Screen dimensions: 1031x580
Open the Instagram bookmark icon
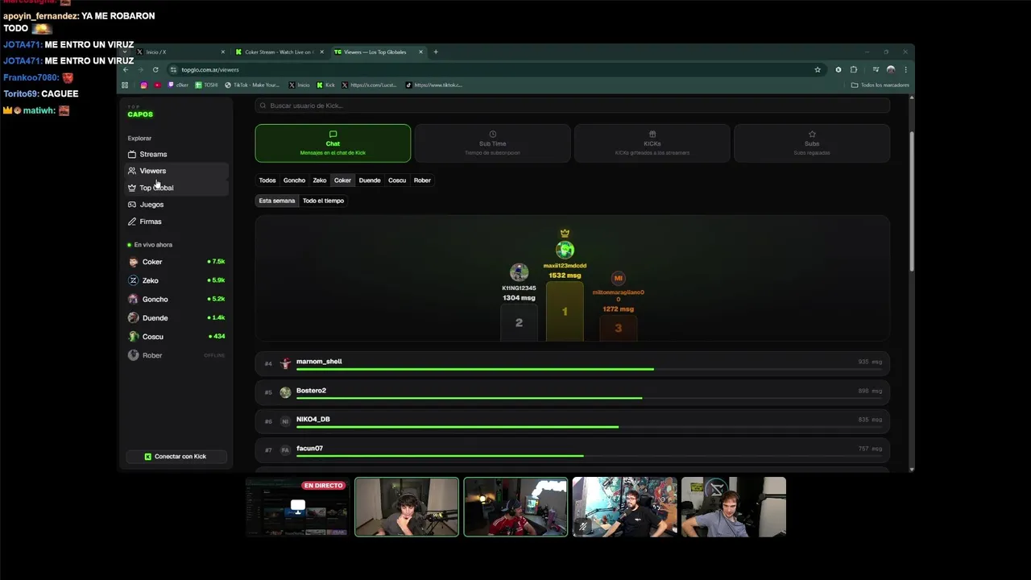pyautogui.click(x=144, y=85)
